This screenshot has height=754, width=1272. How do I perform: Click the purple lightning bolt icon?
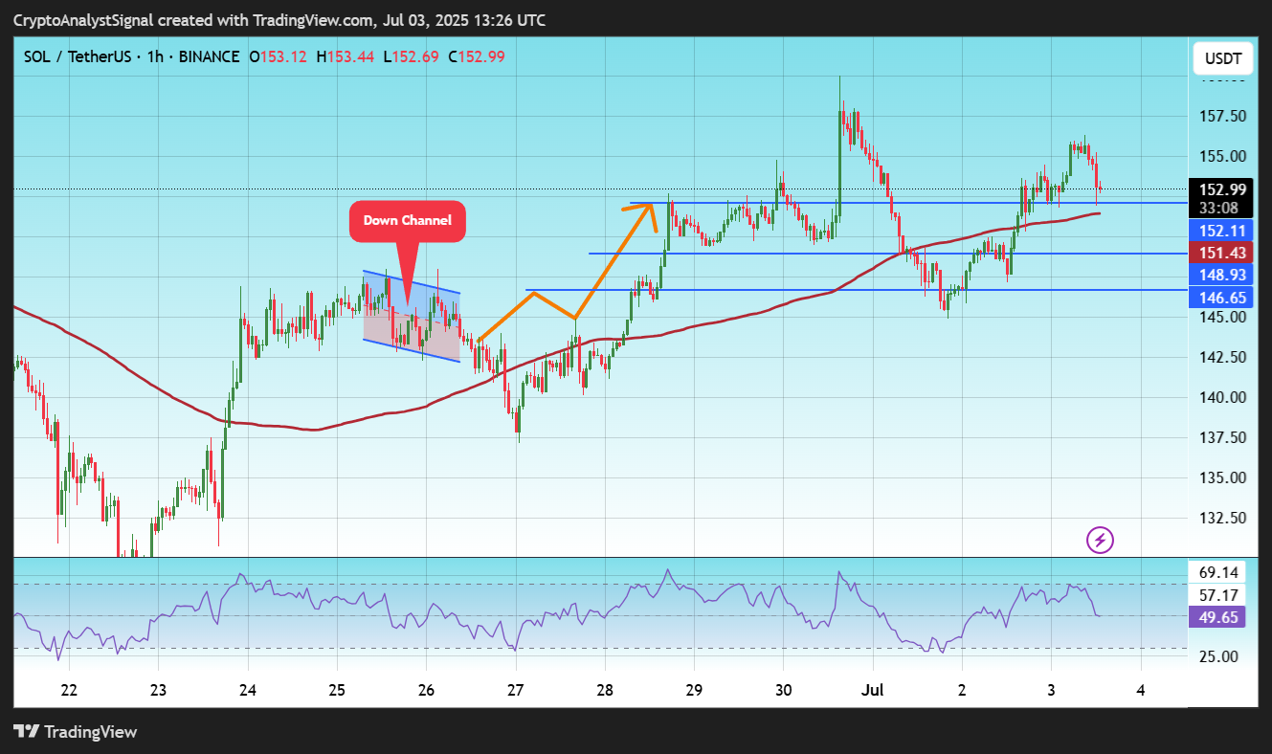(1101, 541)
